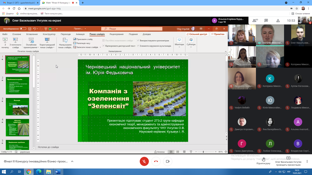Expand the record slide show dropdown arrow
312x175 pixels.
pyautogui.click(x=100, y=47)
